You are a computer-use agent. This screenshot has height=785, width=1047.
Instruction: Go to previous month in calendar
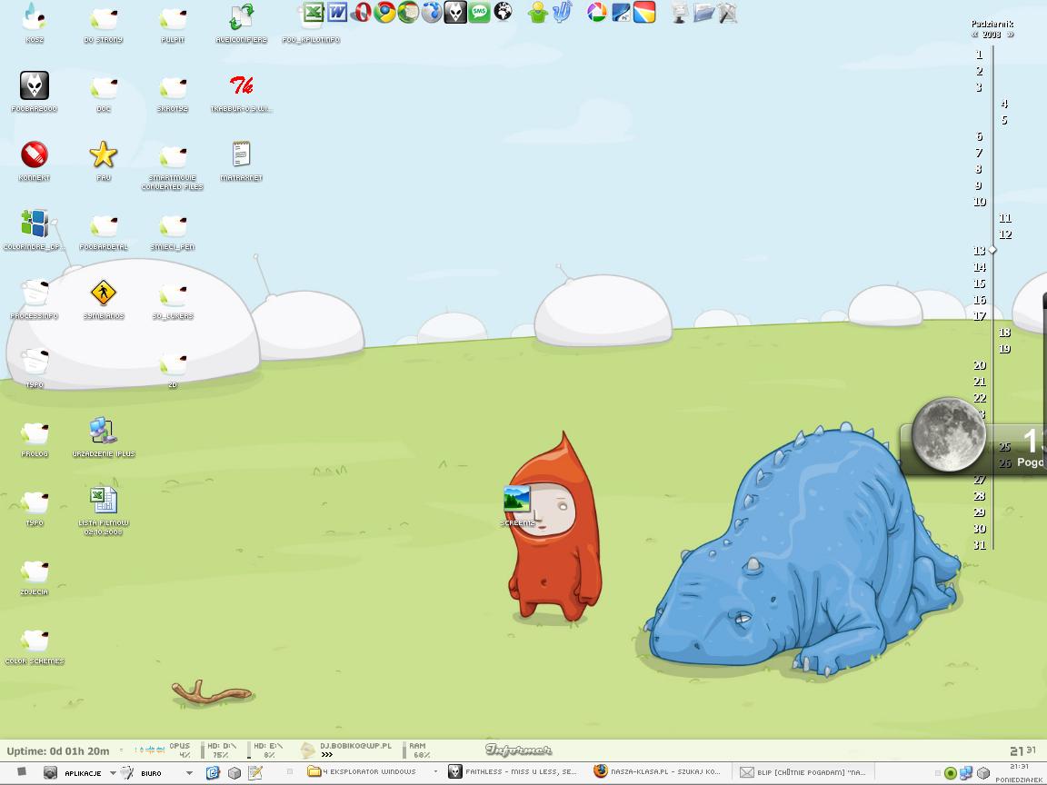(x=975, y=35)
